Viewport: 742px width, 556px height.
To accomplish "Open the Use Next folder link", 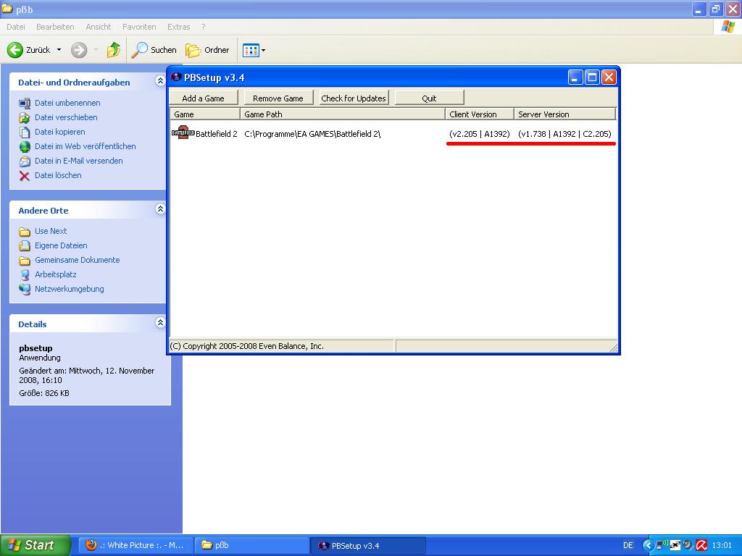I will pos(51,231).
